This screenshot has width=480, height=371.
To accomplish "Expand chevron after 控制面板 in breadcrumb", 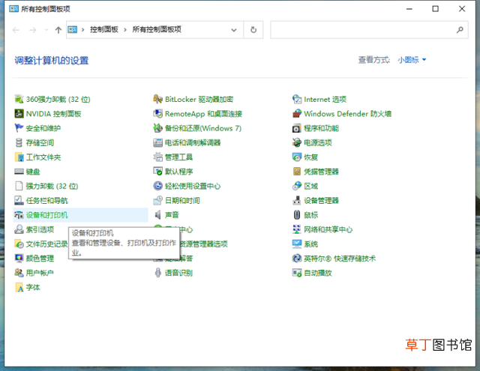I will tap(125, 30).
